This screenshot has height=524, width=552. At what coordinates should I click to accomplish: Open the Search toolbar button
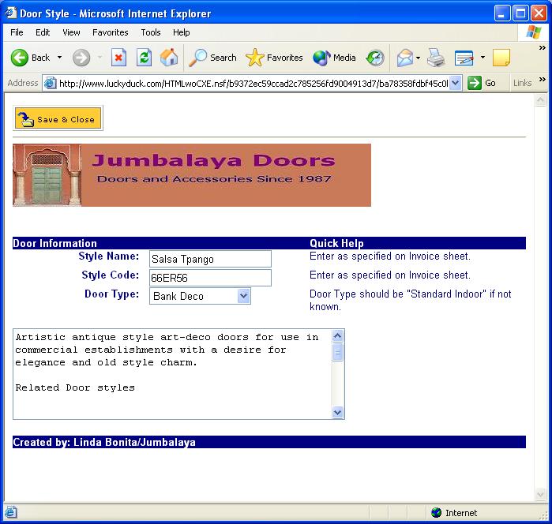click(213, 58)
